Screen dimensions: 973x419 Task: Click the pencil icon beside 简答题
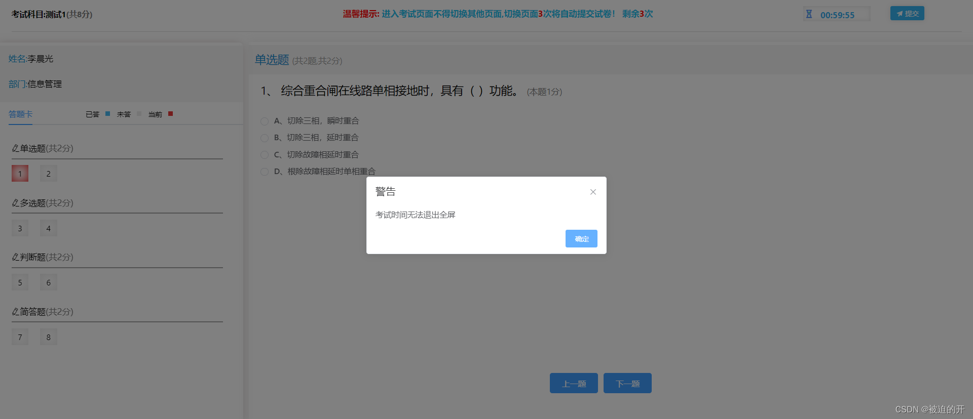pos(15,312)
